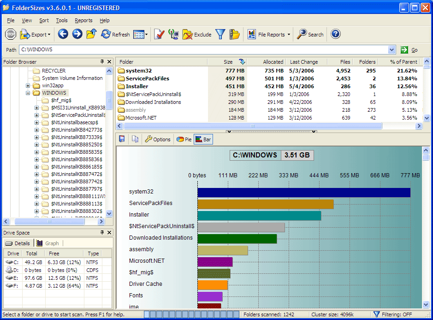
Task: Open the Tools menu
Action: 62,20
